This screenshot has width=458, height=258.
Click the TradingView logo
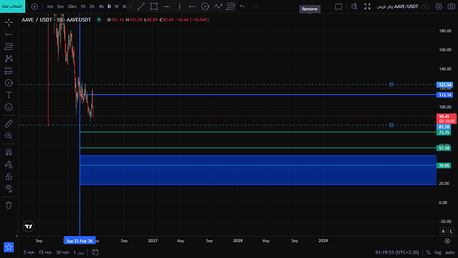pos(29,226)
